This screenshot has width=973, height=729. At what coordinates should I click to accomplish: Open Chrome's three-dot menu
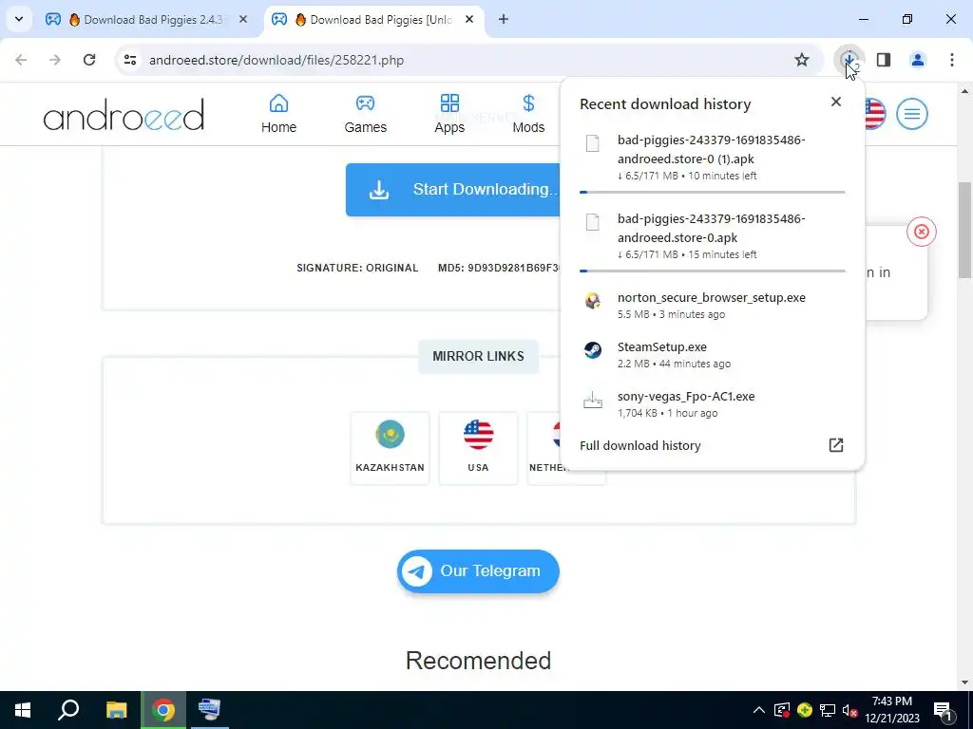click(952, 60)
